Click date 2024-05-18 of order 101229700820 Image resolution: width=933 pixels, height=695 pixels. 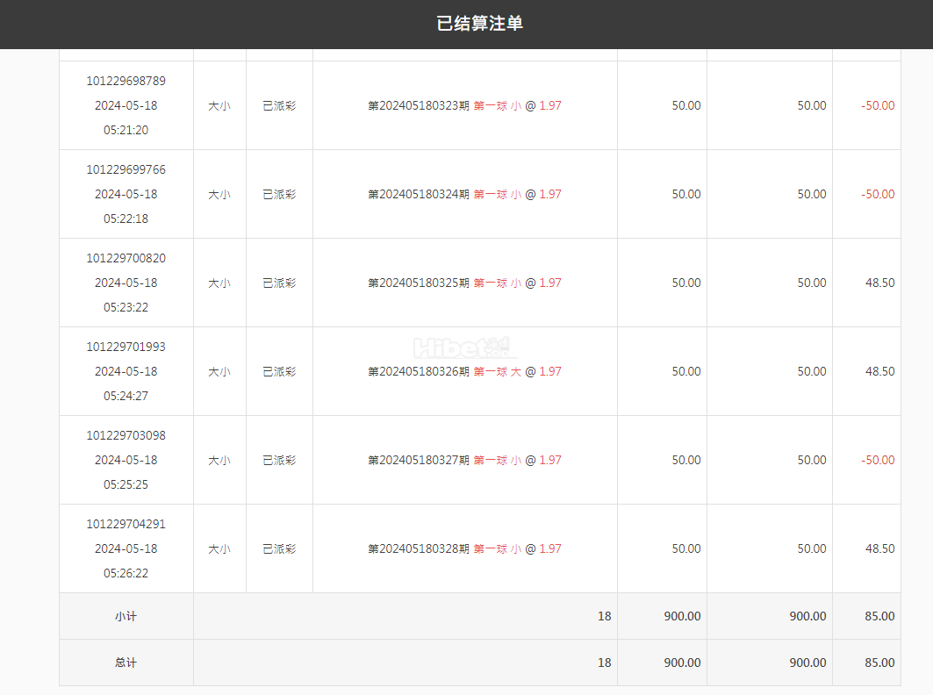pos(126,283)
